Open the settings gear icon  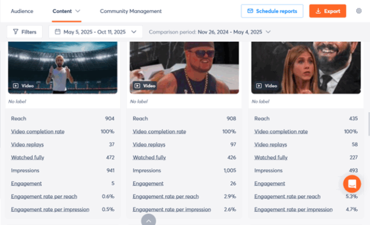point(359,11)
